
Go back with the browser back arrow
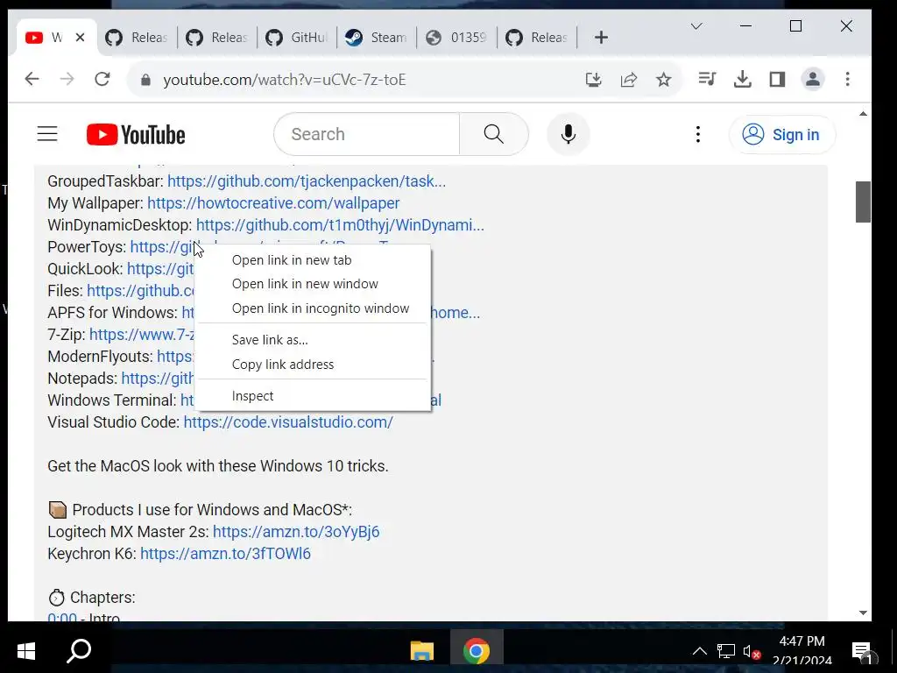tap(32, 79)
